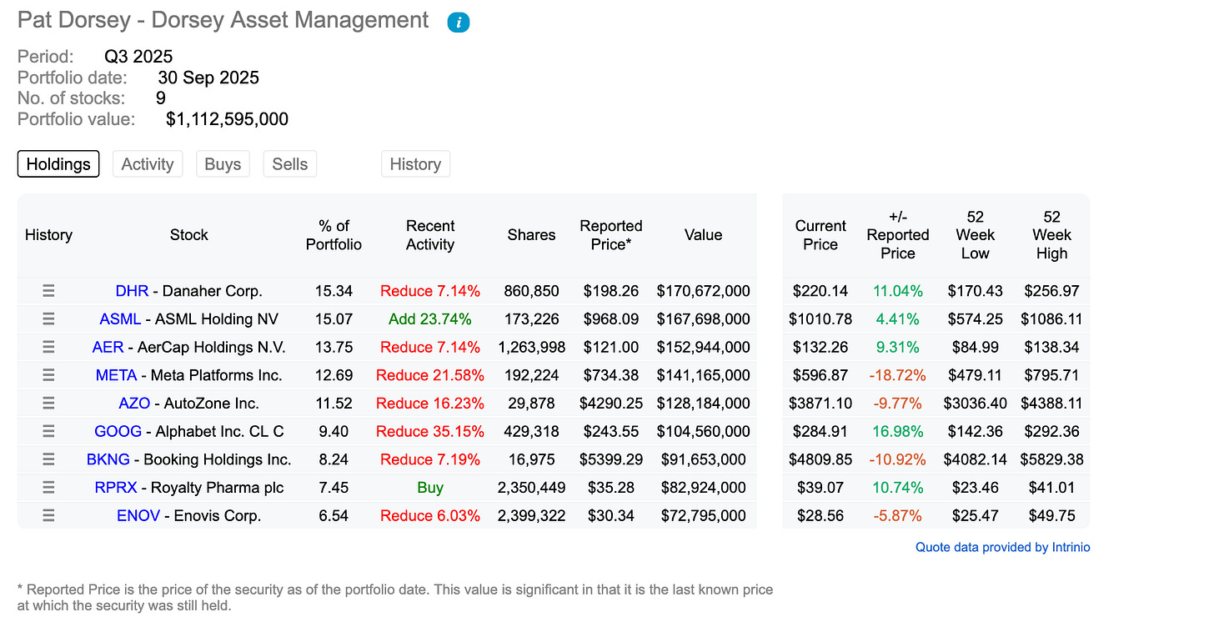Viewport: 1214px width, 632px height.
Task: Open the AZO ticker link
Action: 134,404
